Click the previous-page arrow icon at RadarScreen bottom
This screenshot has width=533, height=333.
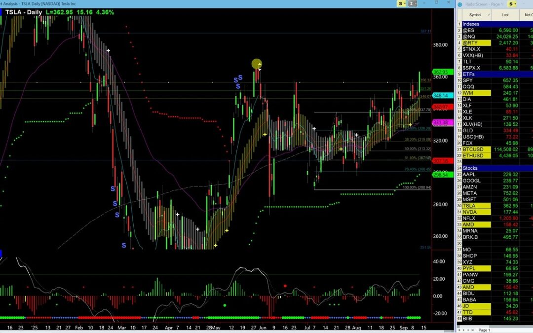pyautogui.click(x=463, y=330)
